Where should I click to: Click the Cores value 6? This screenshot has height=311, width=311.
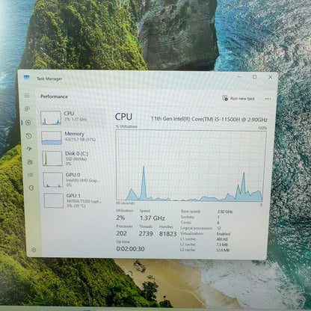(x=218, y=223)
